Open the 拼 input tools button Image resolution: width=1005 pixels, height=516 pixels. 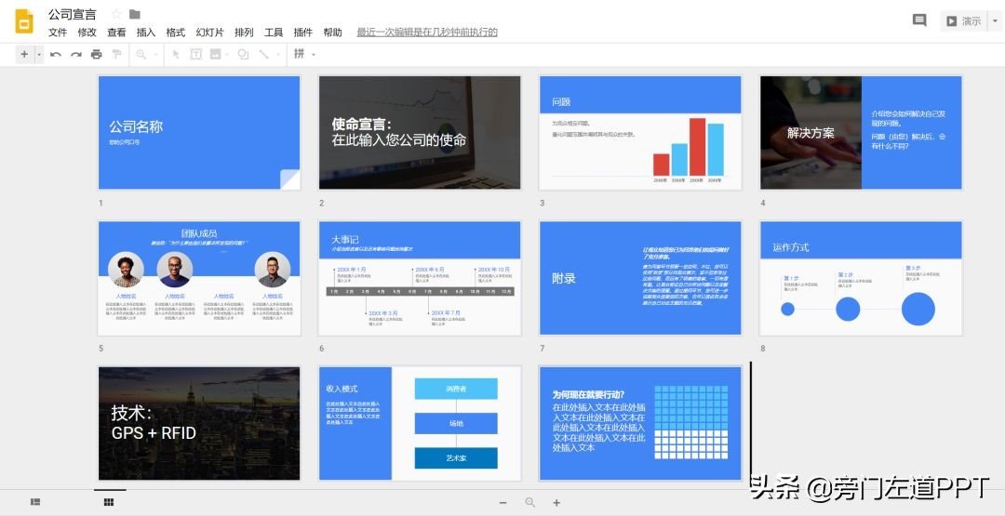pos(300,54)
